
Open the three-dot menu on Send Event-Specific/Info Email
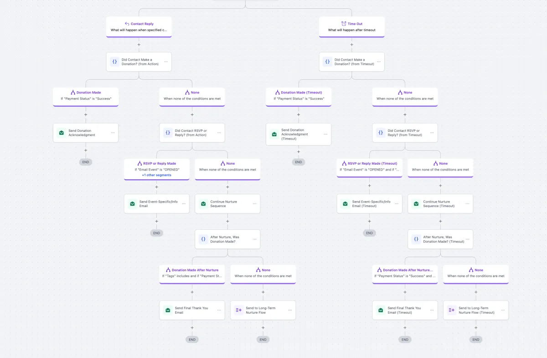click(x=184, y=204)
